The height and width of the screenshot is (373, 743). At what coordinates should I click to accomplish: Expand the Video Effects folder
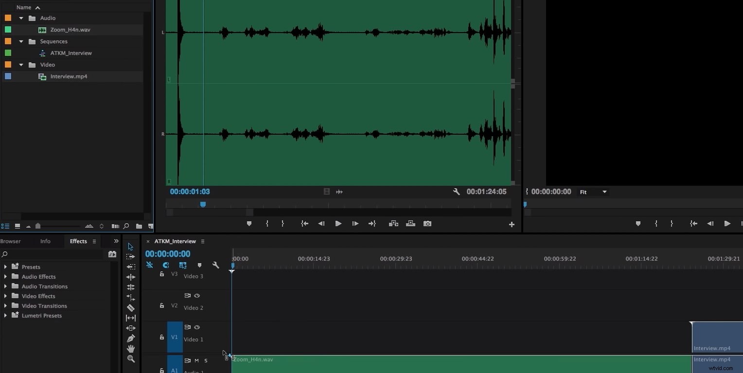5,296
